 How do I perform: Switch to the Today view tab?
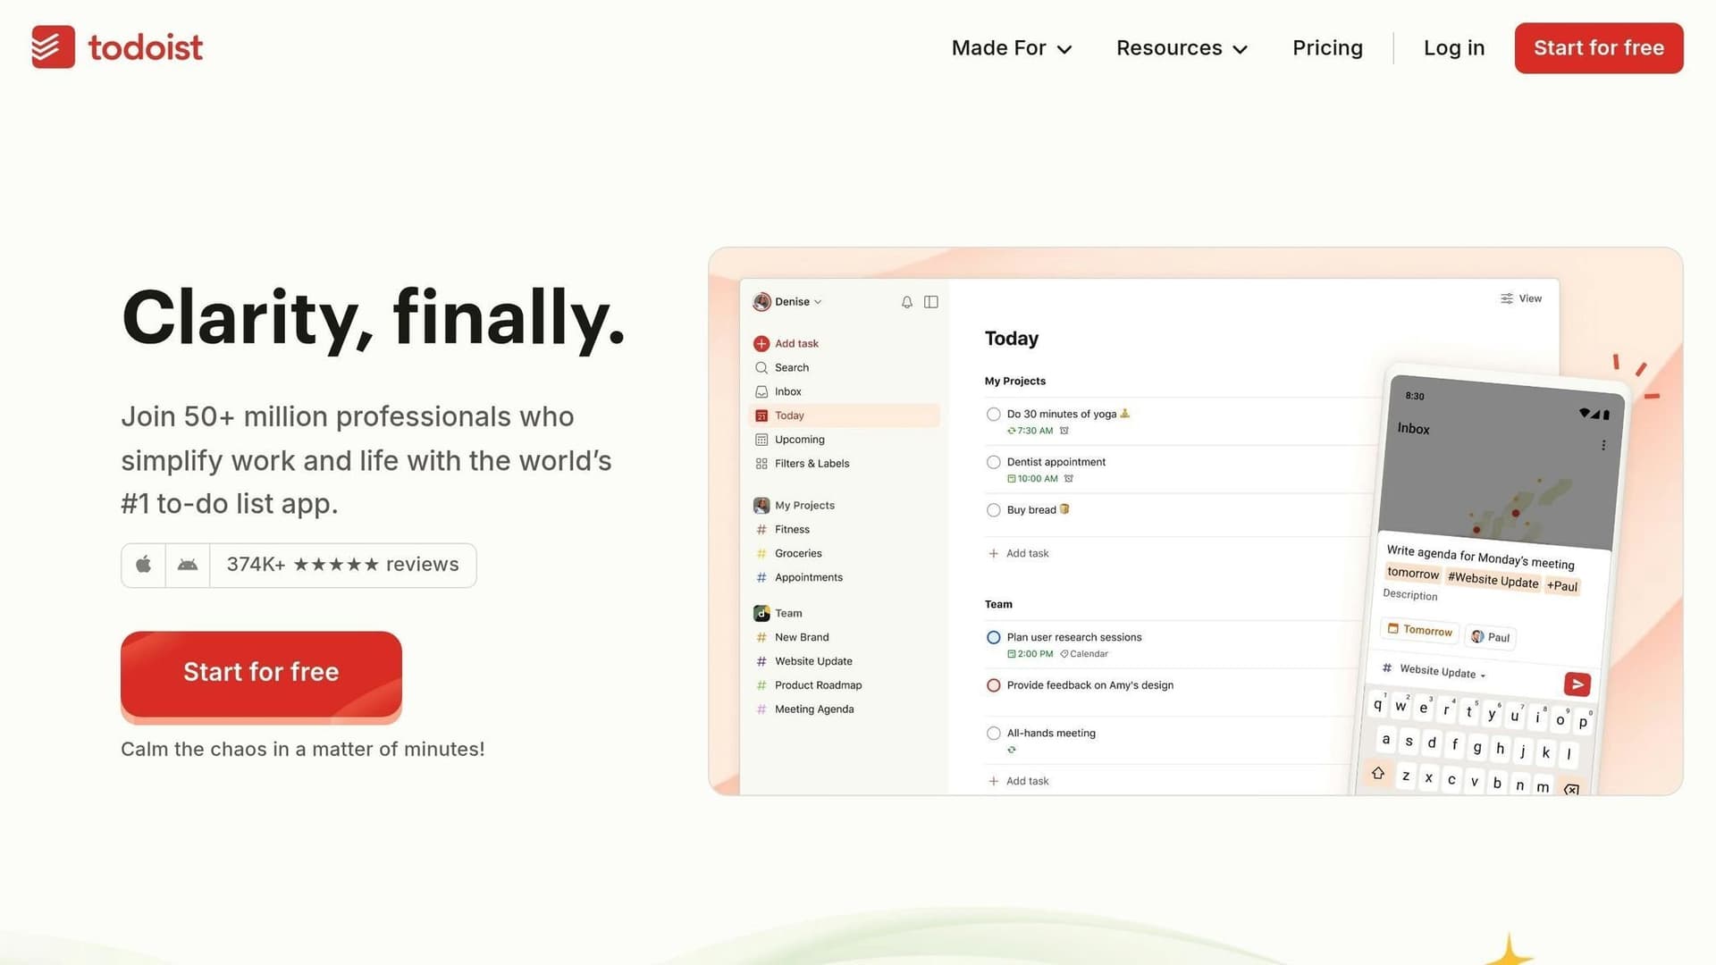pos(788,415)
